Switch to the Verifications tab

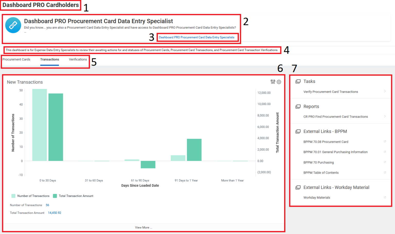pyautogui.click(x=78, y=59)
